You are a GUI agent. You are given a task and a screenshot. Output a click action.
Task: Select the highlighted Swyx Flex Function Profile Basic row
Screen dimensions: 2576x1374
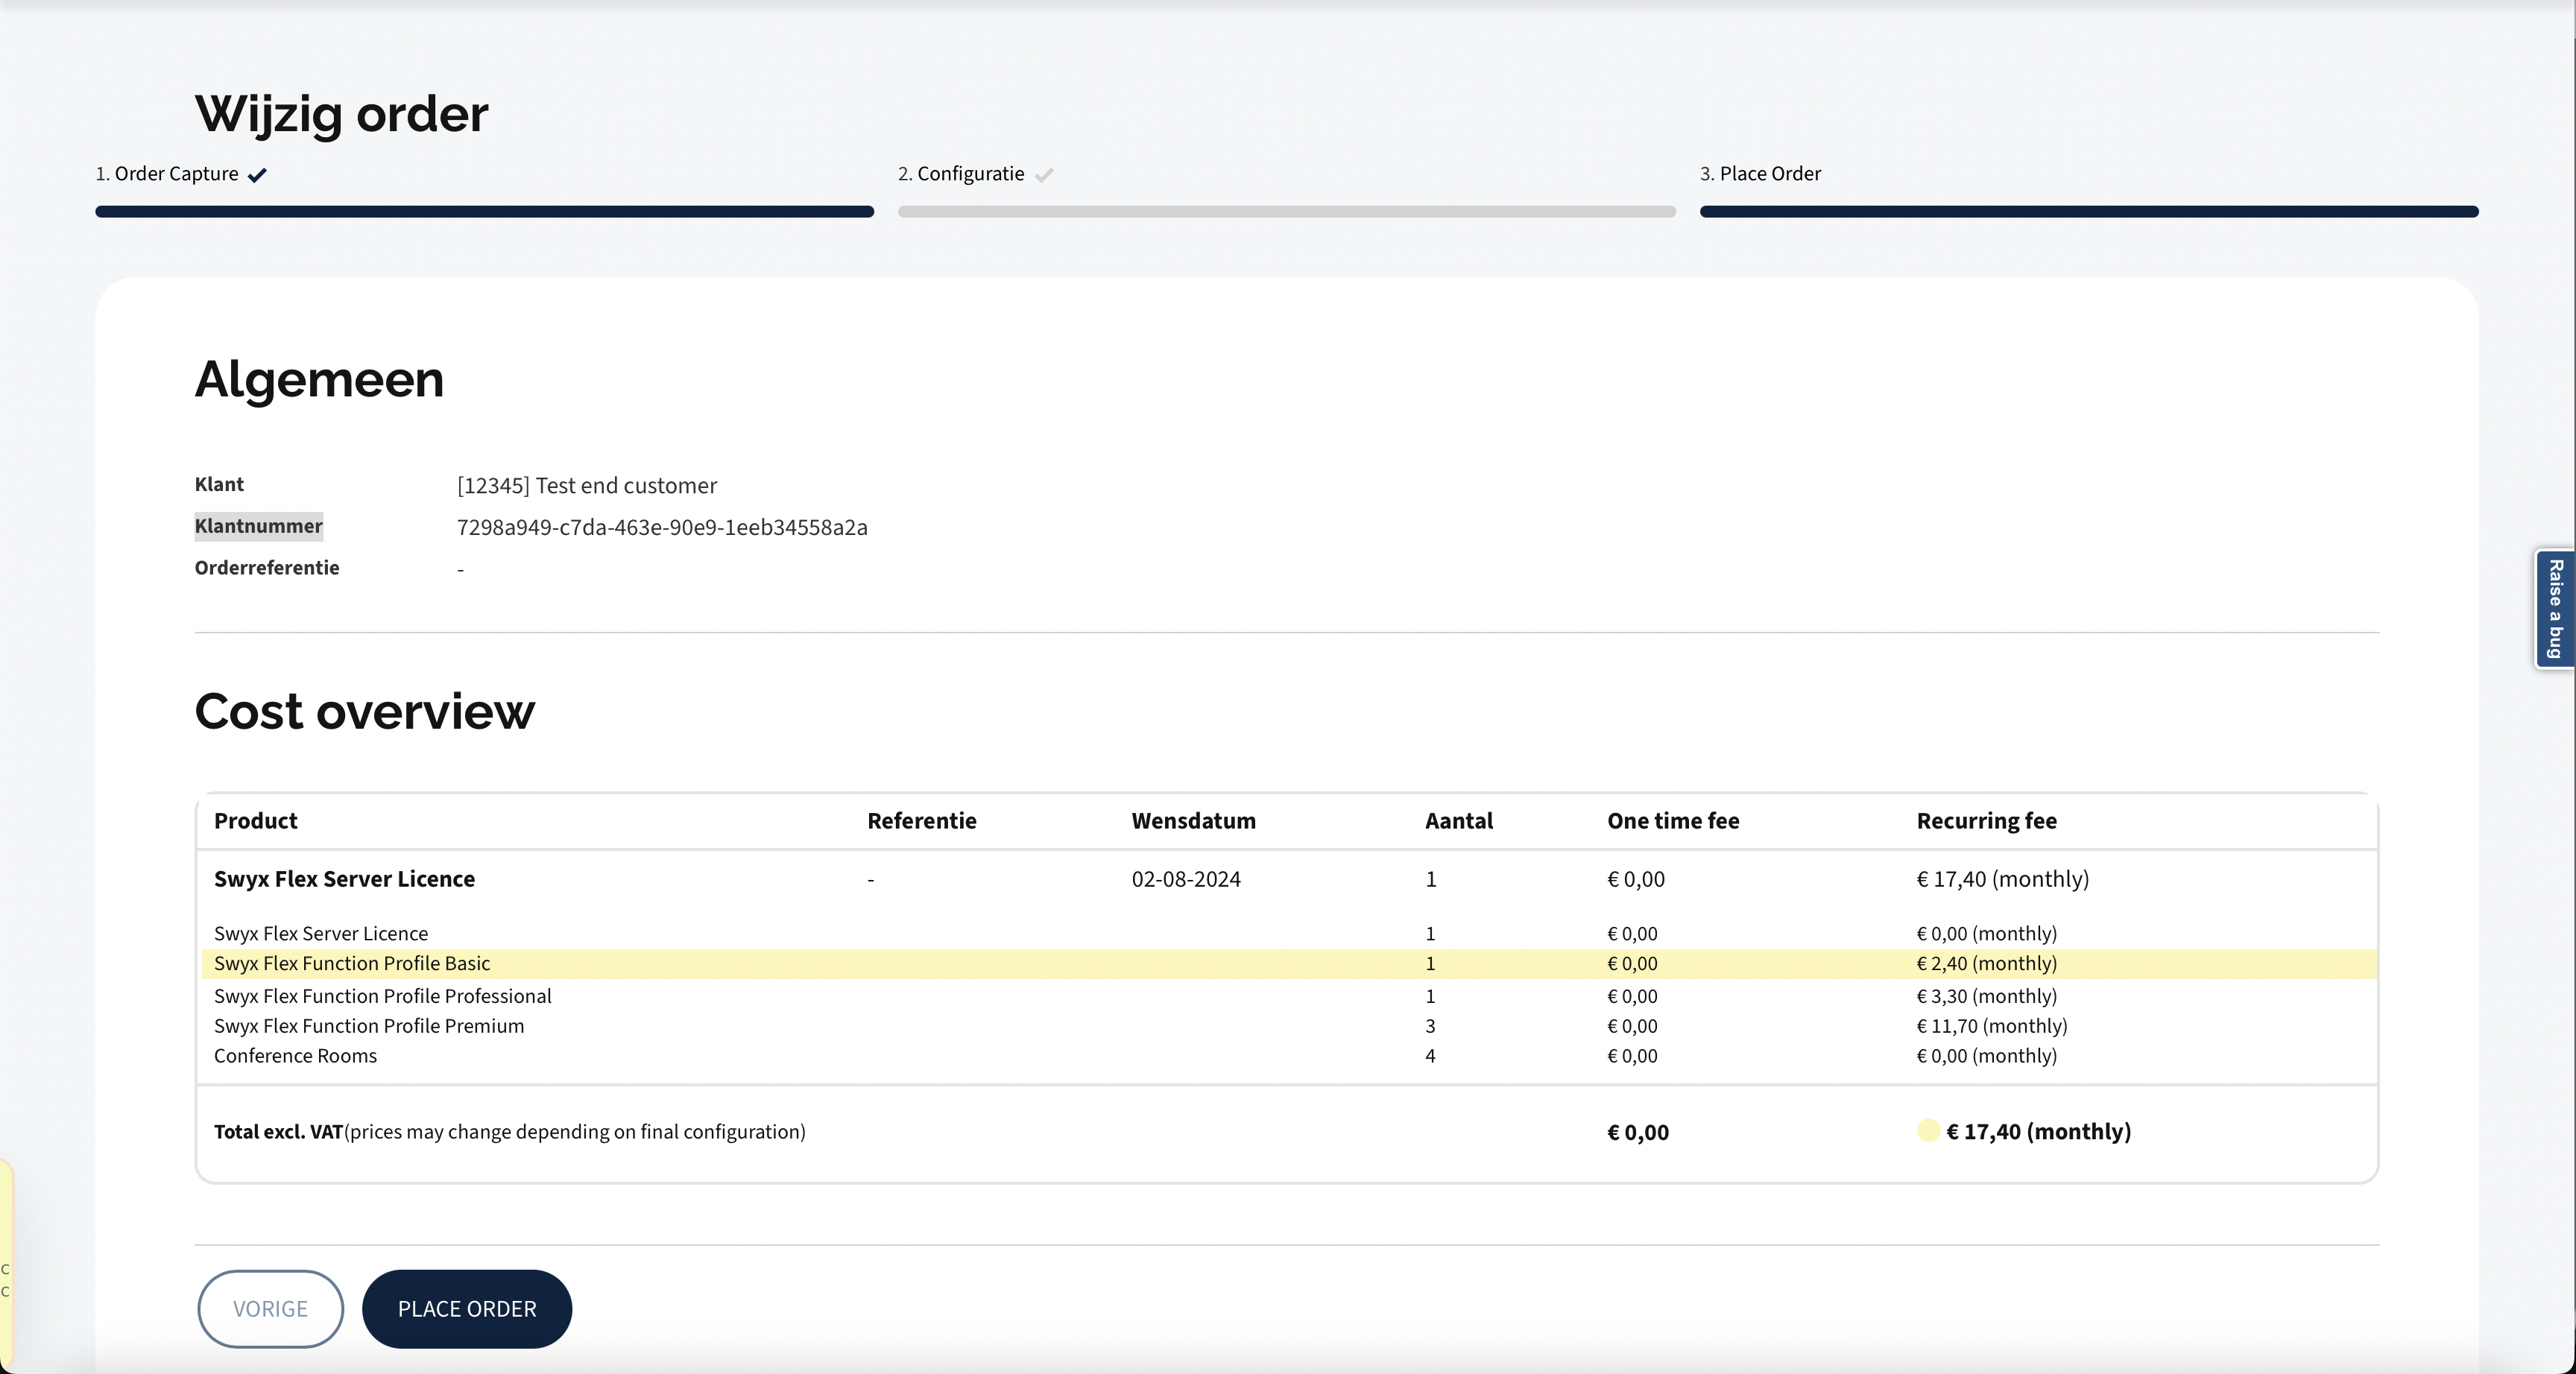click(x=352, y=963)
